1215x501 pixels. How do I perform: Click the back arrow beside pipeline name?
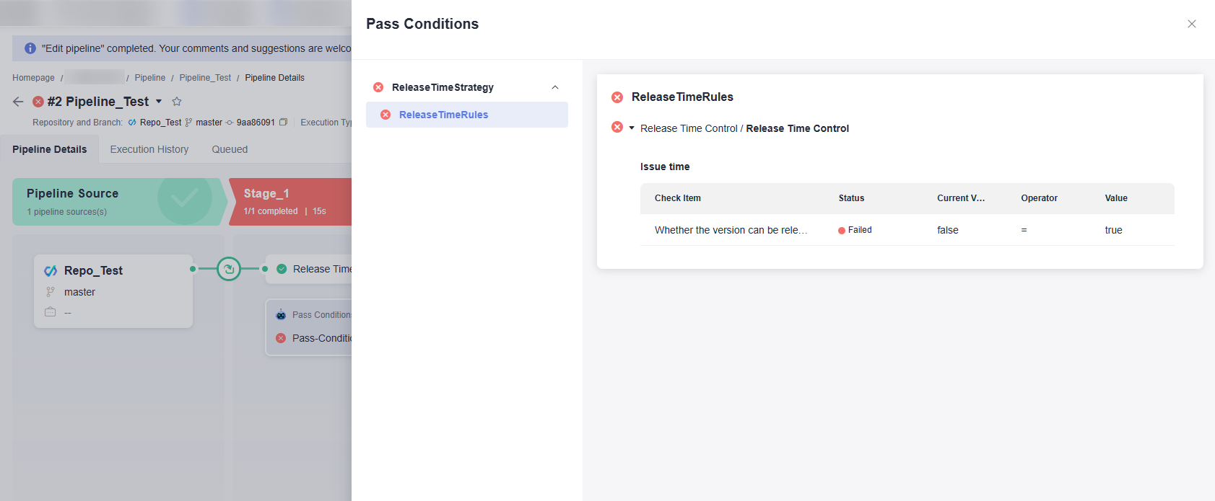click(18, 102)
